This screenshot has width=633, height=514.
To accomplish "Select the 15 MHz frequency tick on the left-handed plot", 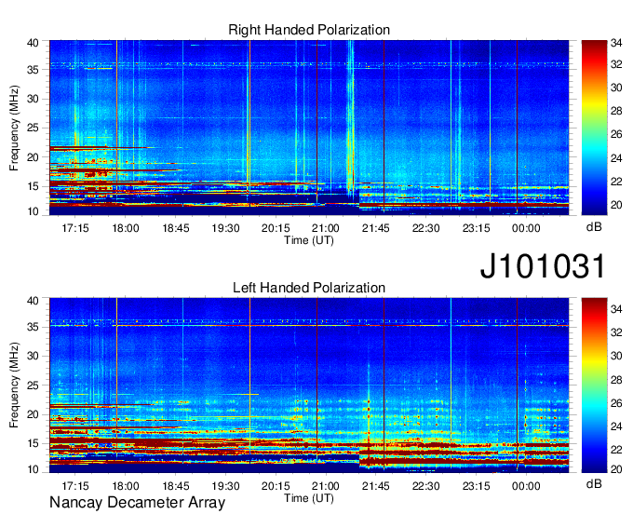I will pyautogui.click(x=33, y=443).
